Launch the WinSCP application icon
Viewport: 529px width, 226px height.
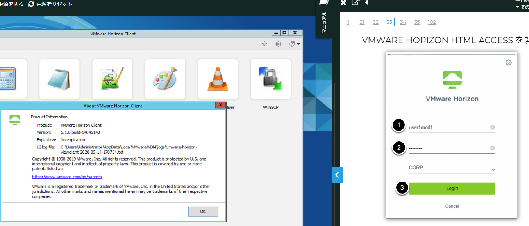pos(271,79)
